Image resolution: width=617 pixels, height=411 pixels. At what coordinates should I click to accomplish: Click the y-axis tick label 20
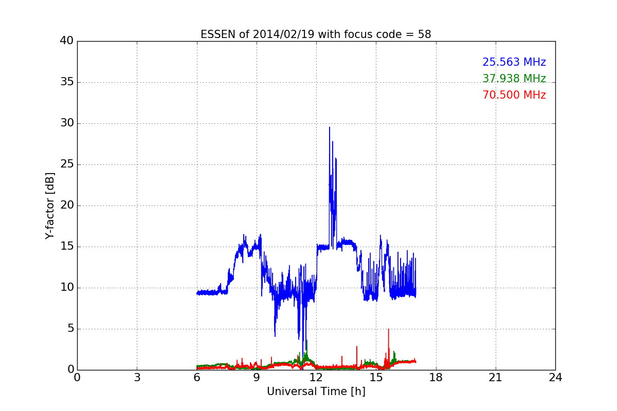coord(67,206)
